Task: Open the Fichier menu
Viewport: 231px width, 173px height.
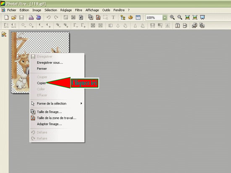Action: [x=12, y=10]
